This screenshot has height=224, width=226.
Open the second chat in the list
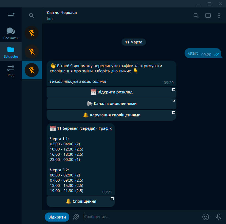click(32, 51)
